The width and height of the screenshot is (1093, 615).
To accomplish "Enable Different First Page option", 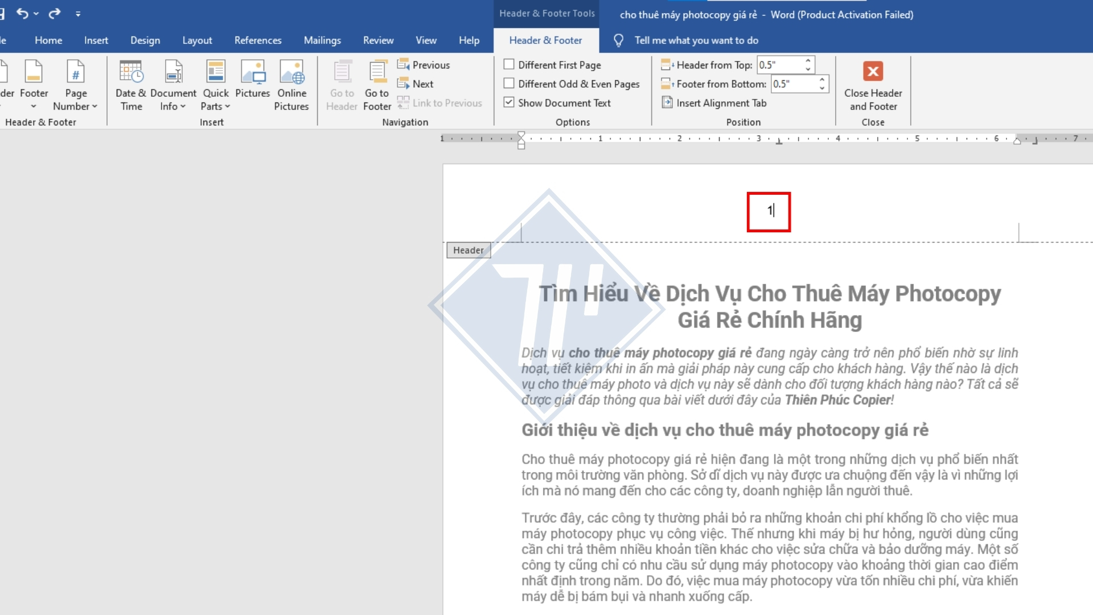I will (x=508, y=64).
